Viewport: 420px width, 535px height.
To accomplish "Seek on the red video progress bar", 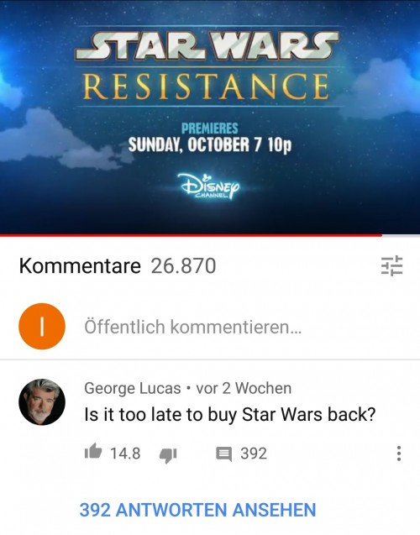I will coord(191,235).
